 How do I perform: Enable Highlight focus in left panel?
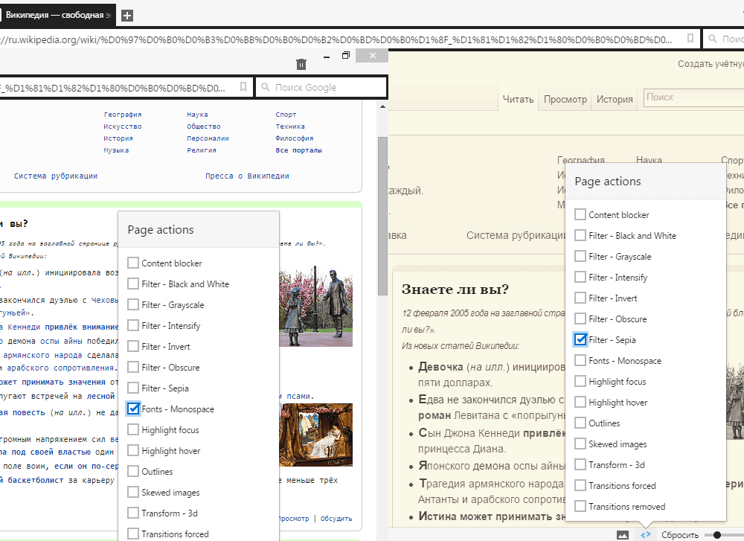tap(133, 430)
